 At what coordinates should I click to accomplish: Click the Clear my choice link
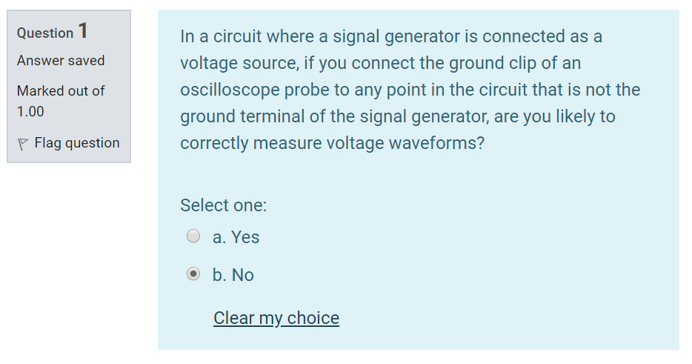click(276, 318)
